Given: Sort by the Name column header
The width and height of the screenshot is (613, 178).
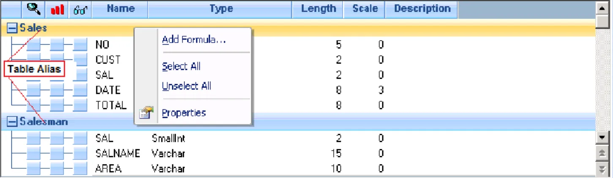Looking at the screenshot, I should pos(120,9).
